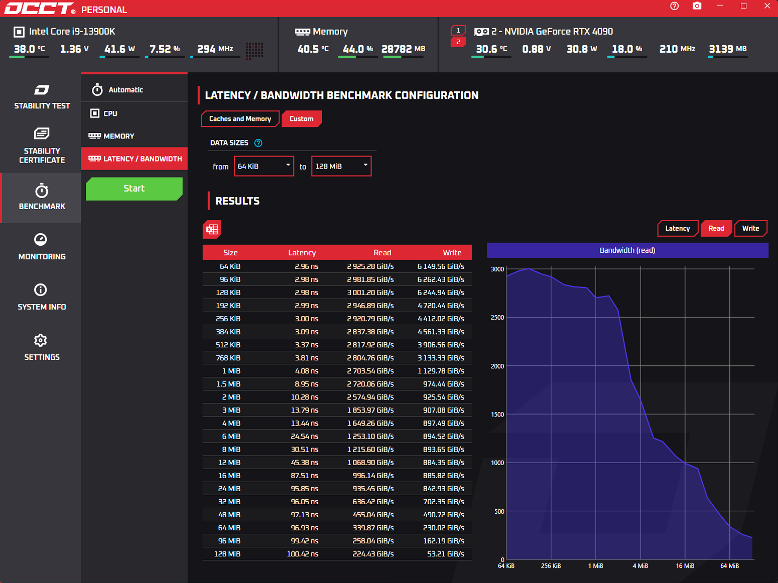Open Settings gear section
Viewport: 778px width, 583px height.
click(42, 347)
